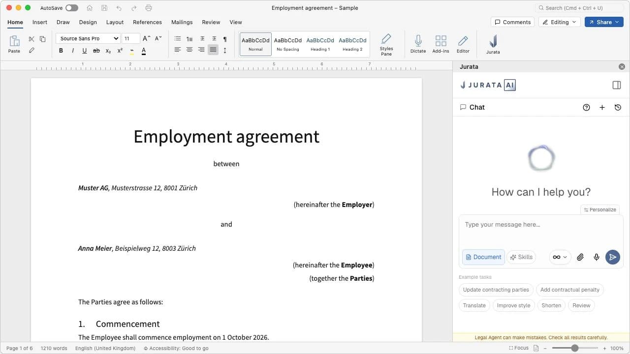The width and height of the screenshot is (630, 354).
Task: Switch to the Layout tab
Action: click(115, 22)
